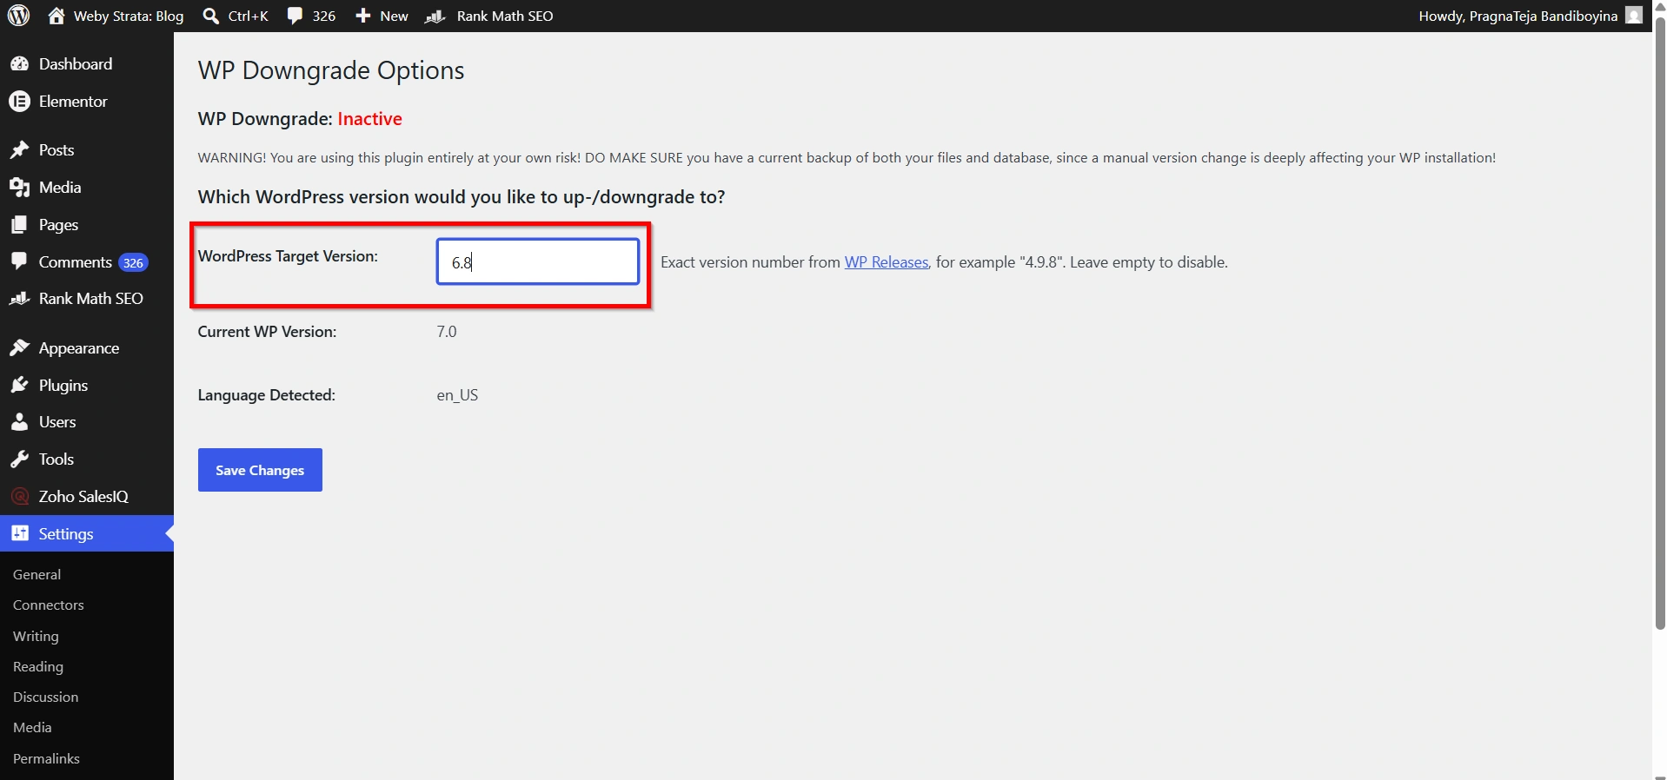Click the Tools wrench icon
The width and height of the screenshot is (1667, 780).
pos(19,459)
